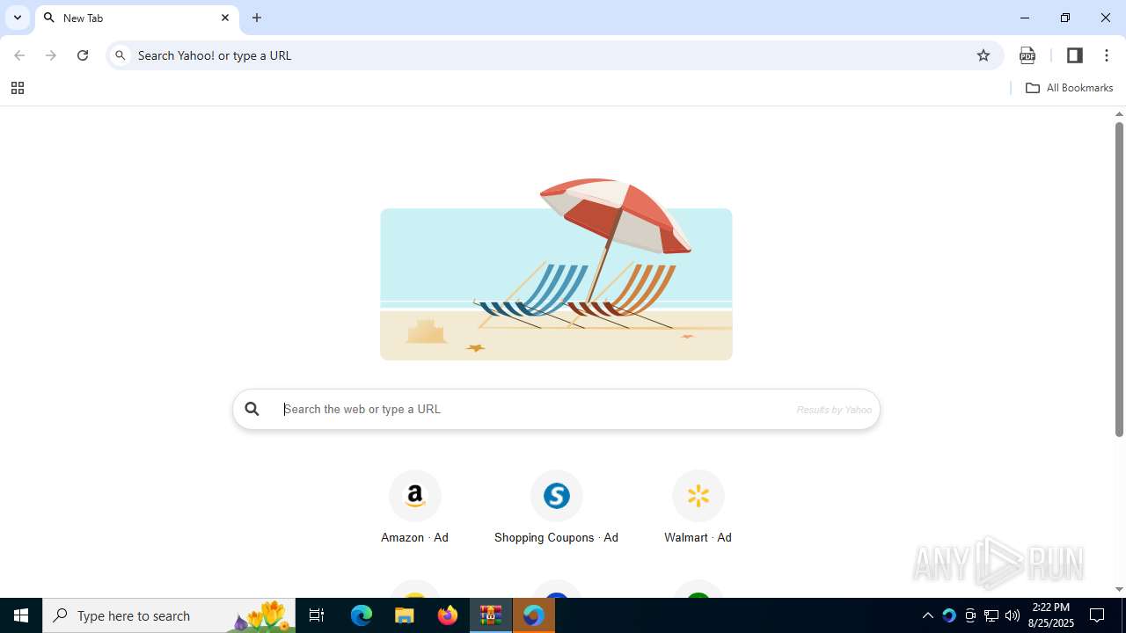1126x633 pixels.
Task: Click the blue browser tray icon
Action: [x=948, y=615]
